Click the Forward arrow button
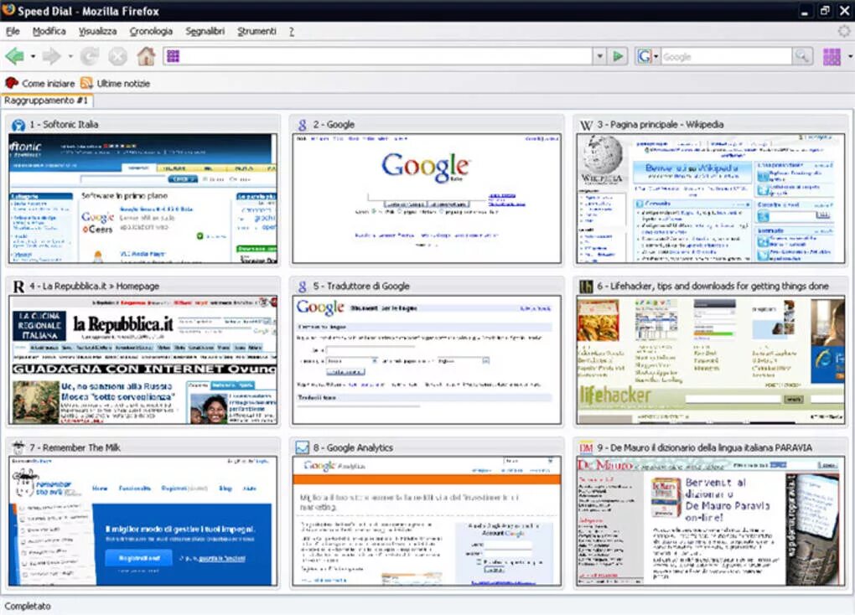Image resolution: width=855 pixels, height=615 pixels. (52, 55)
